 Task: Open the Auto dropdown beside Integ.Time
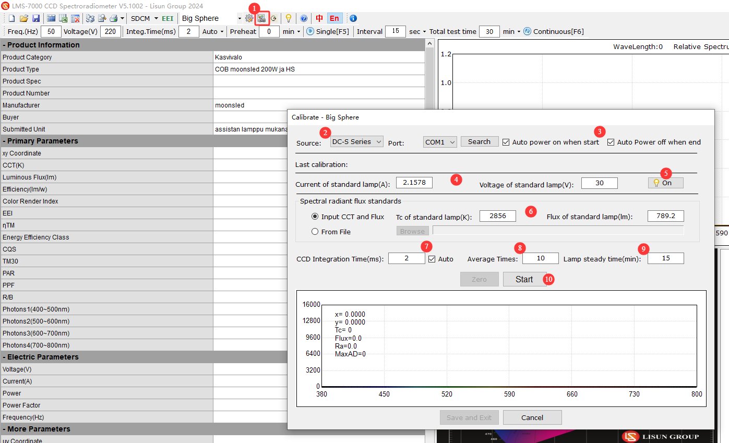coord(222,32)
